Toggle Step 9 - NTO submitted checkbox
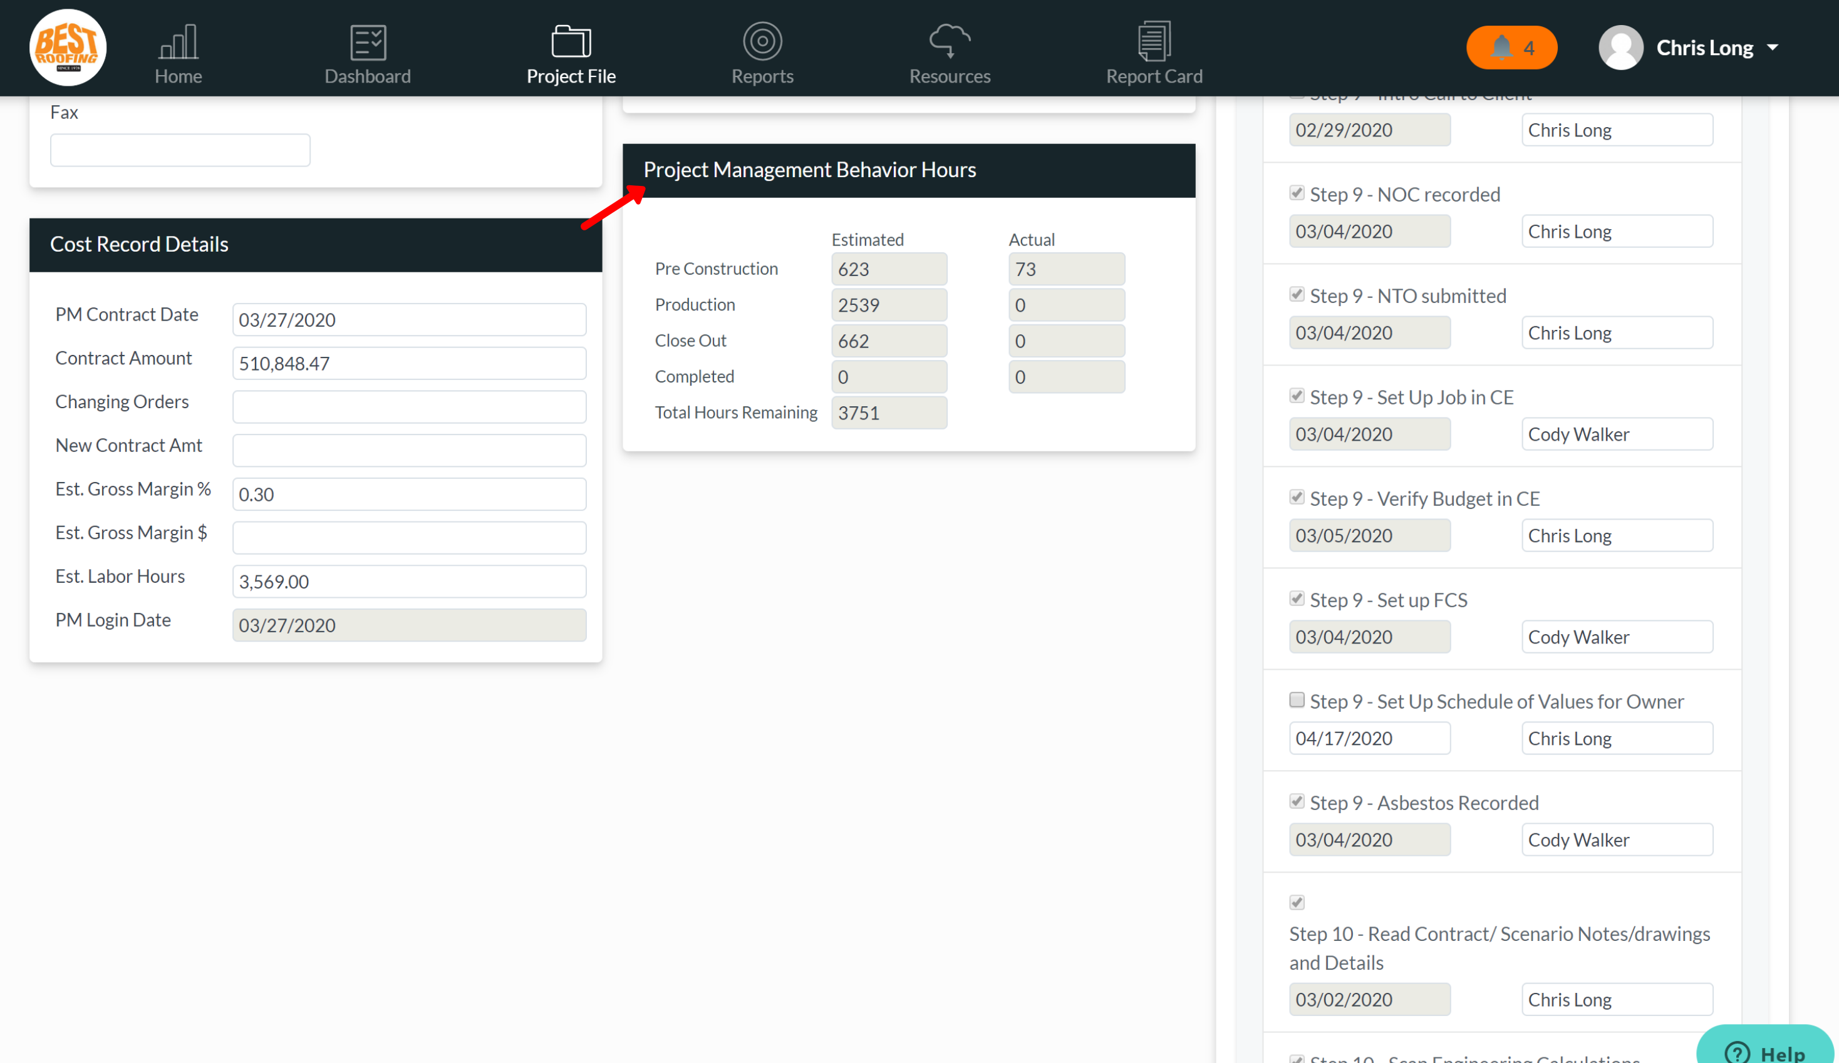This screenshot has height=1063, width=1839. coord(1296,295)
